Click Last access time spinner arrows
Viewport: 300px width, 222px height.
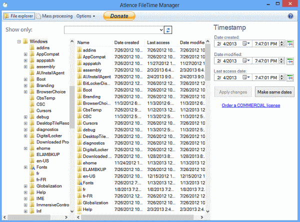tap(282, 77)
